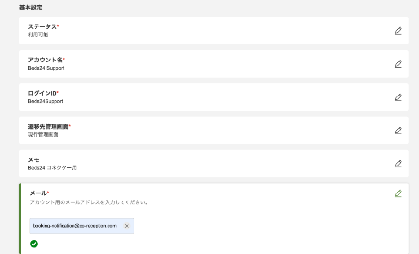Click the メール field label

[x=38, y=193]
